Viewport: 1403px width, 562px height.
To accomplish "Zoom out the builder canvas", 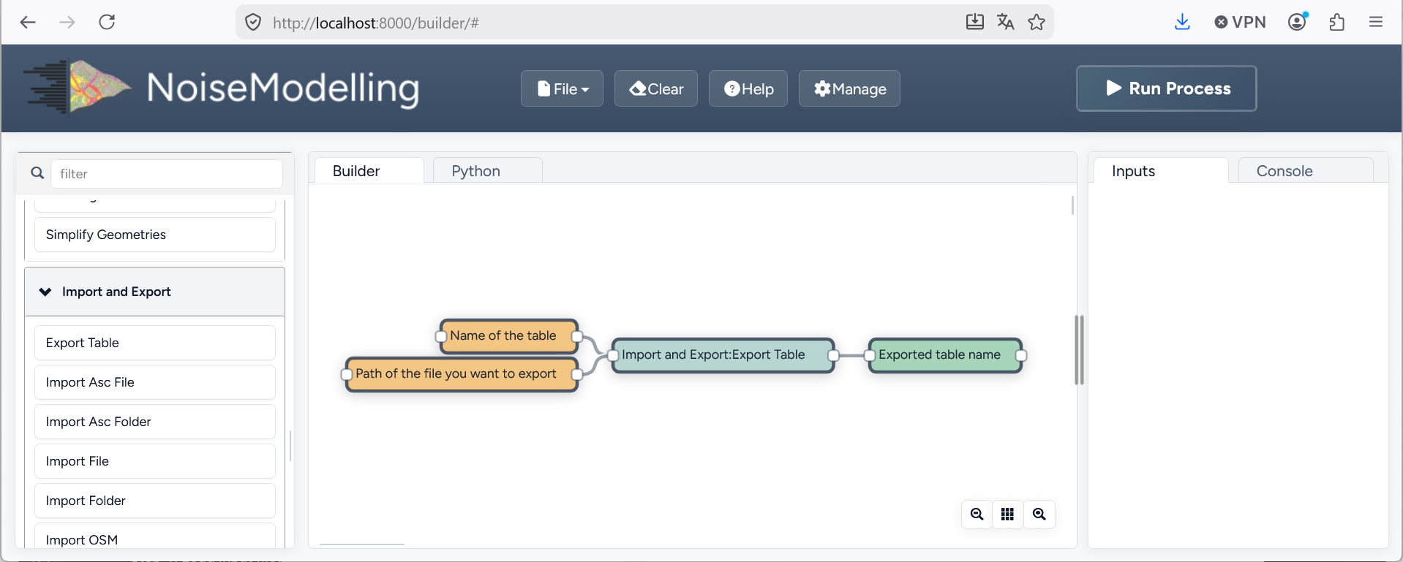I will pyautogui.click(x=977, y=514).
